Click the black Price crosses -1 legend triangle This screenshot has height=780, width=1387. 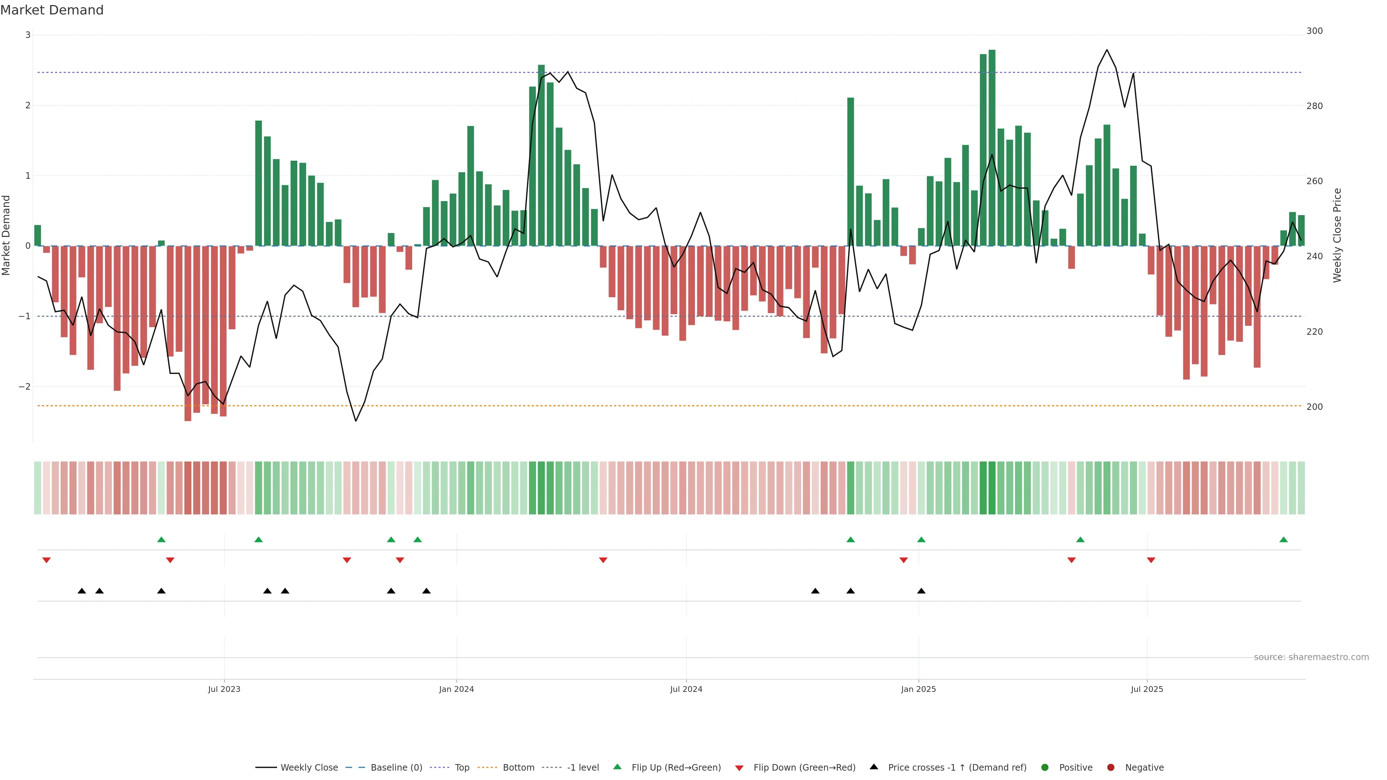pos(873,767)
